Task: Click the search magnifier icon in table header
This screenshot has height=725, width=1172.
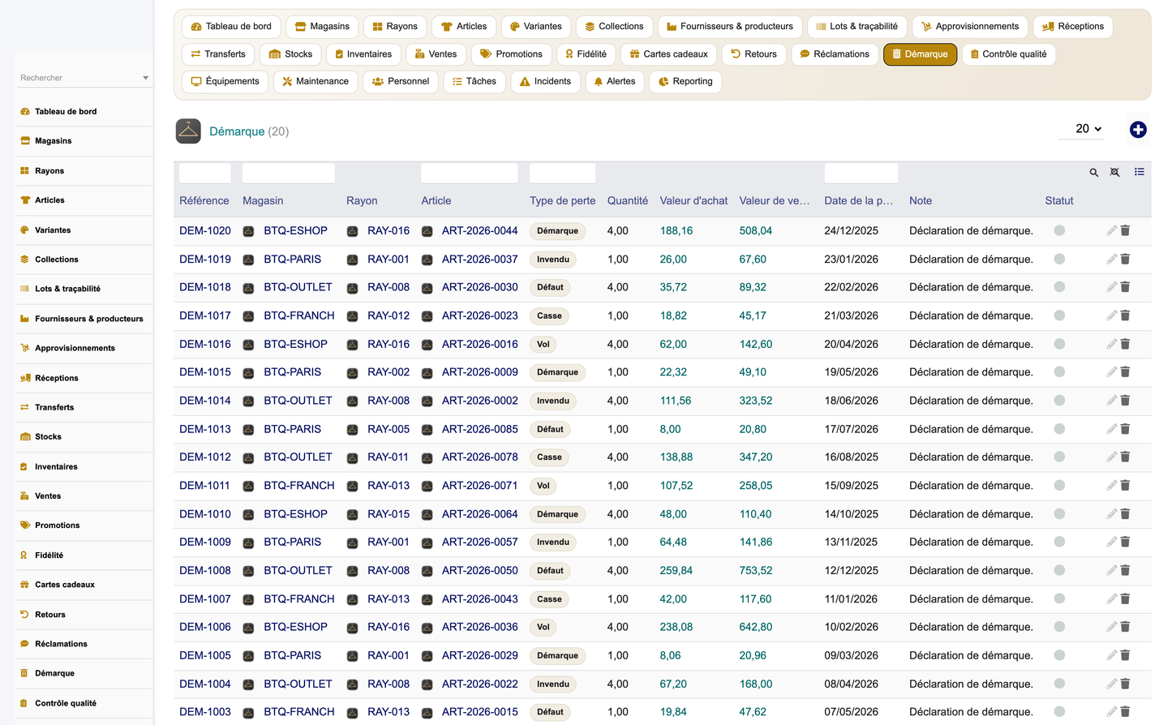Action: pos(1093,173)
